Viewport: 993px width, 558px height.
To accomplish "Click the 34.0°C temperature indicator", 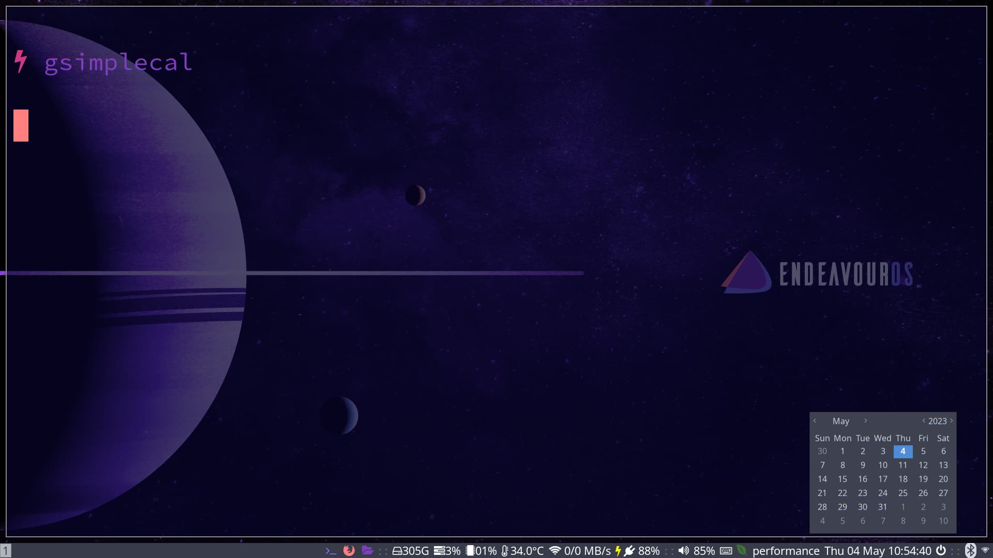I will coord(522,551).
